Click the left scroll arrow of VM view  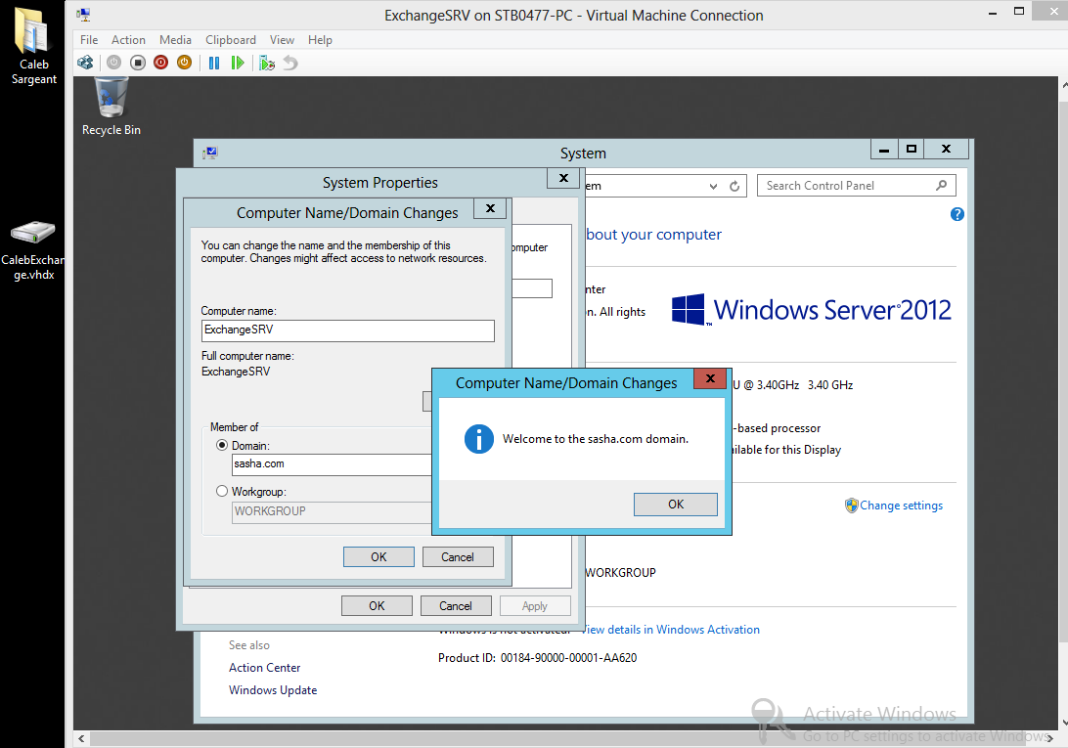(x=81, y=738)
